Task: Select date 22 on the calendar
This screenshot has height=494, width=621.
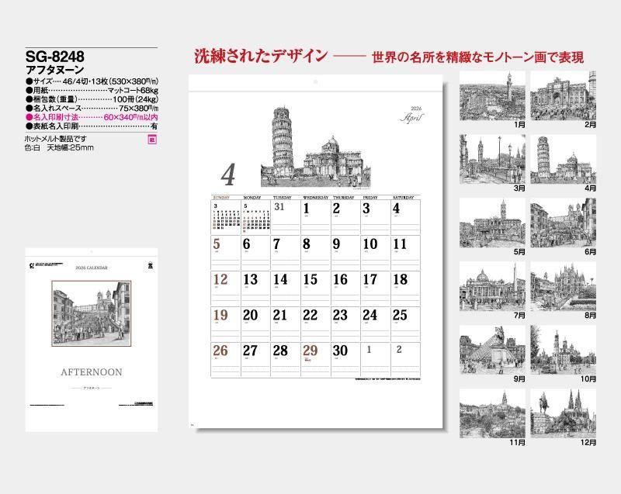Action: click(x=316, y=323)
